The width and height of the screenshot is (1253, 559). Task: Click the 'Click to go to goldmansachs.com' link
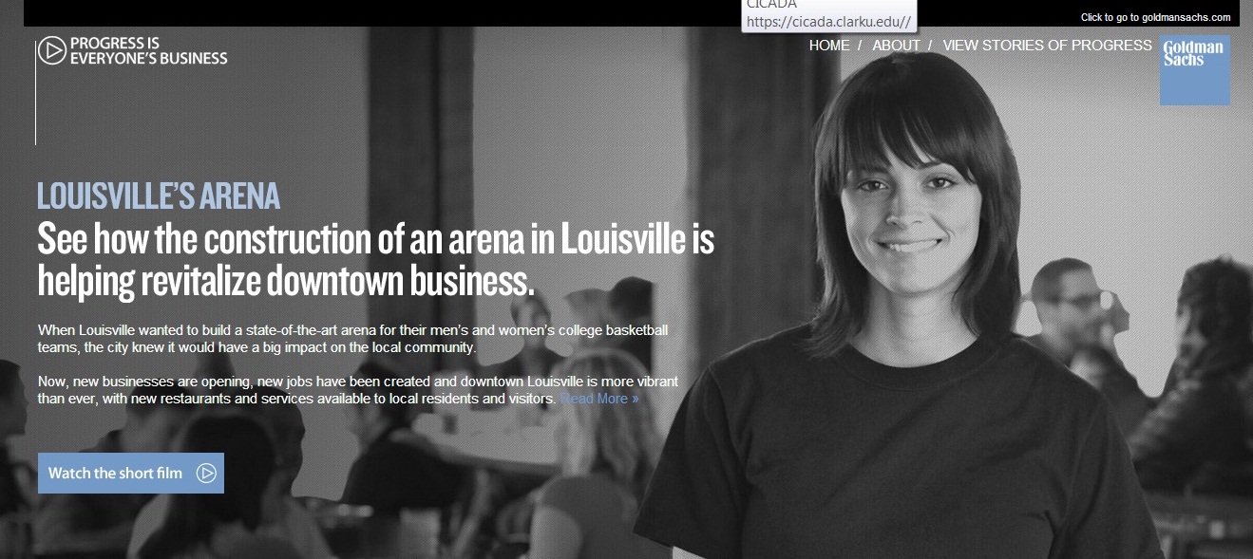1155,17
